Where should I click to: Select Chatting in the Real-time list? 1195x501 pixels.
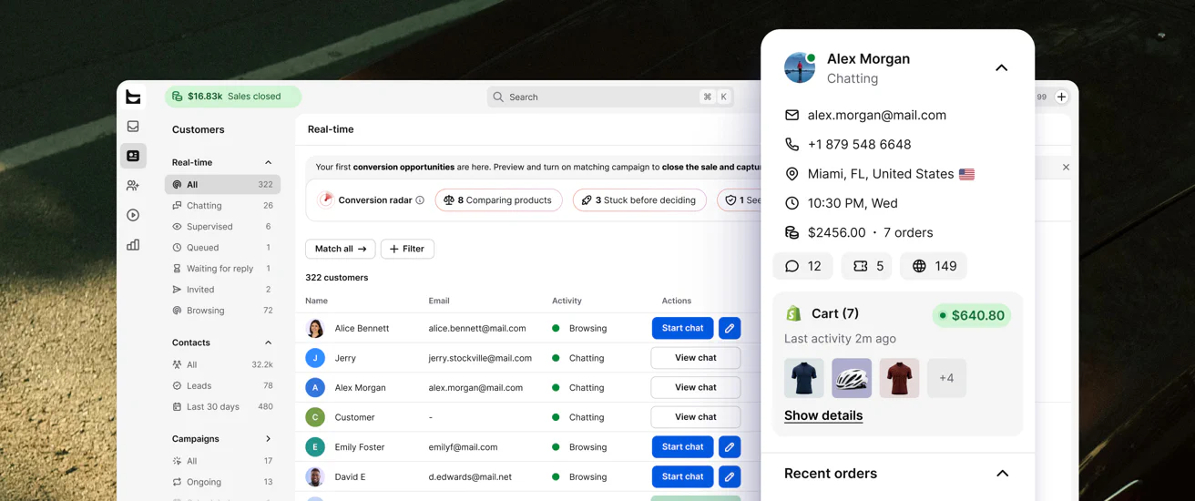(222, 206)
